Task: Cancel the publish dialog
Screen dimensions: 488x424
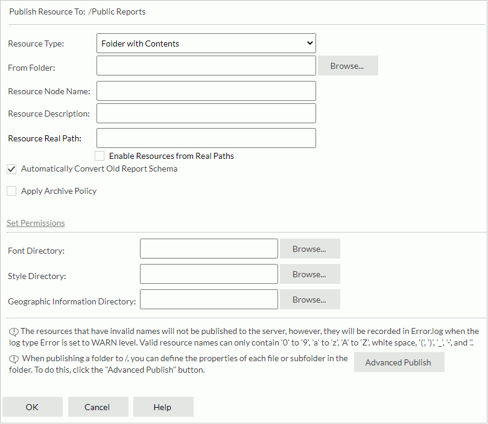Action: tap(98, 406)
